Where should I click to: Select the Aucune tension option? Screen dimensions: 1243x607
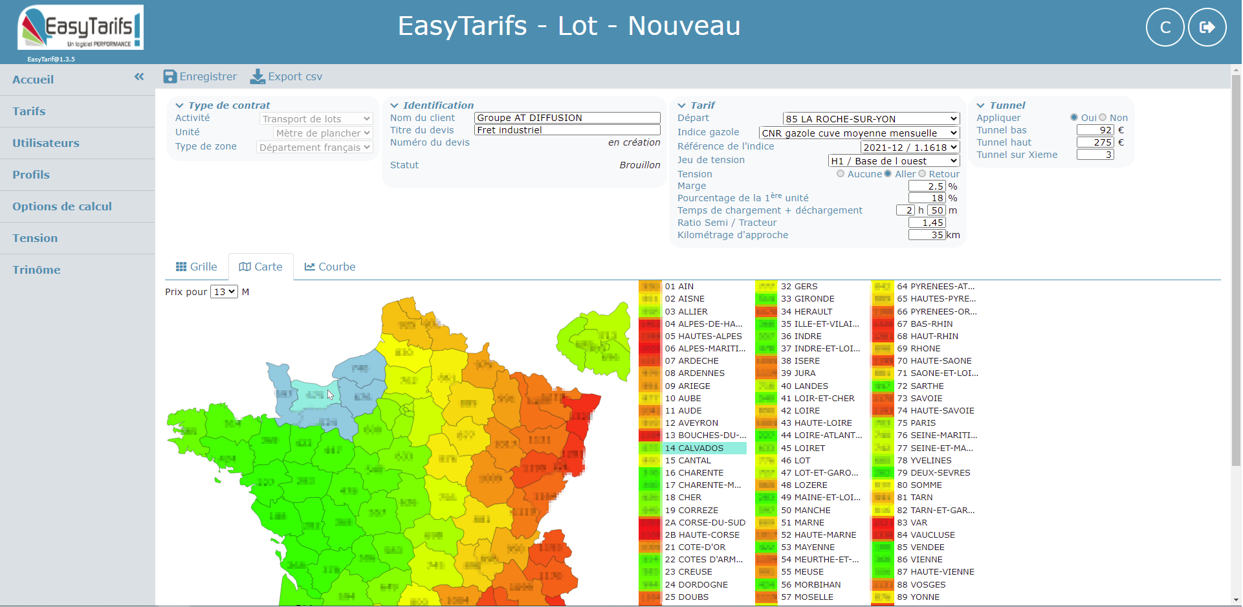point(841,173)
